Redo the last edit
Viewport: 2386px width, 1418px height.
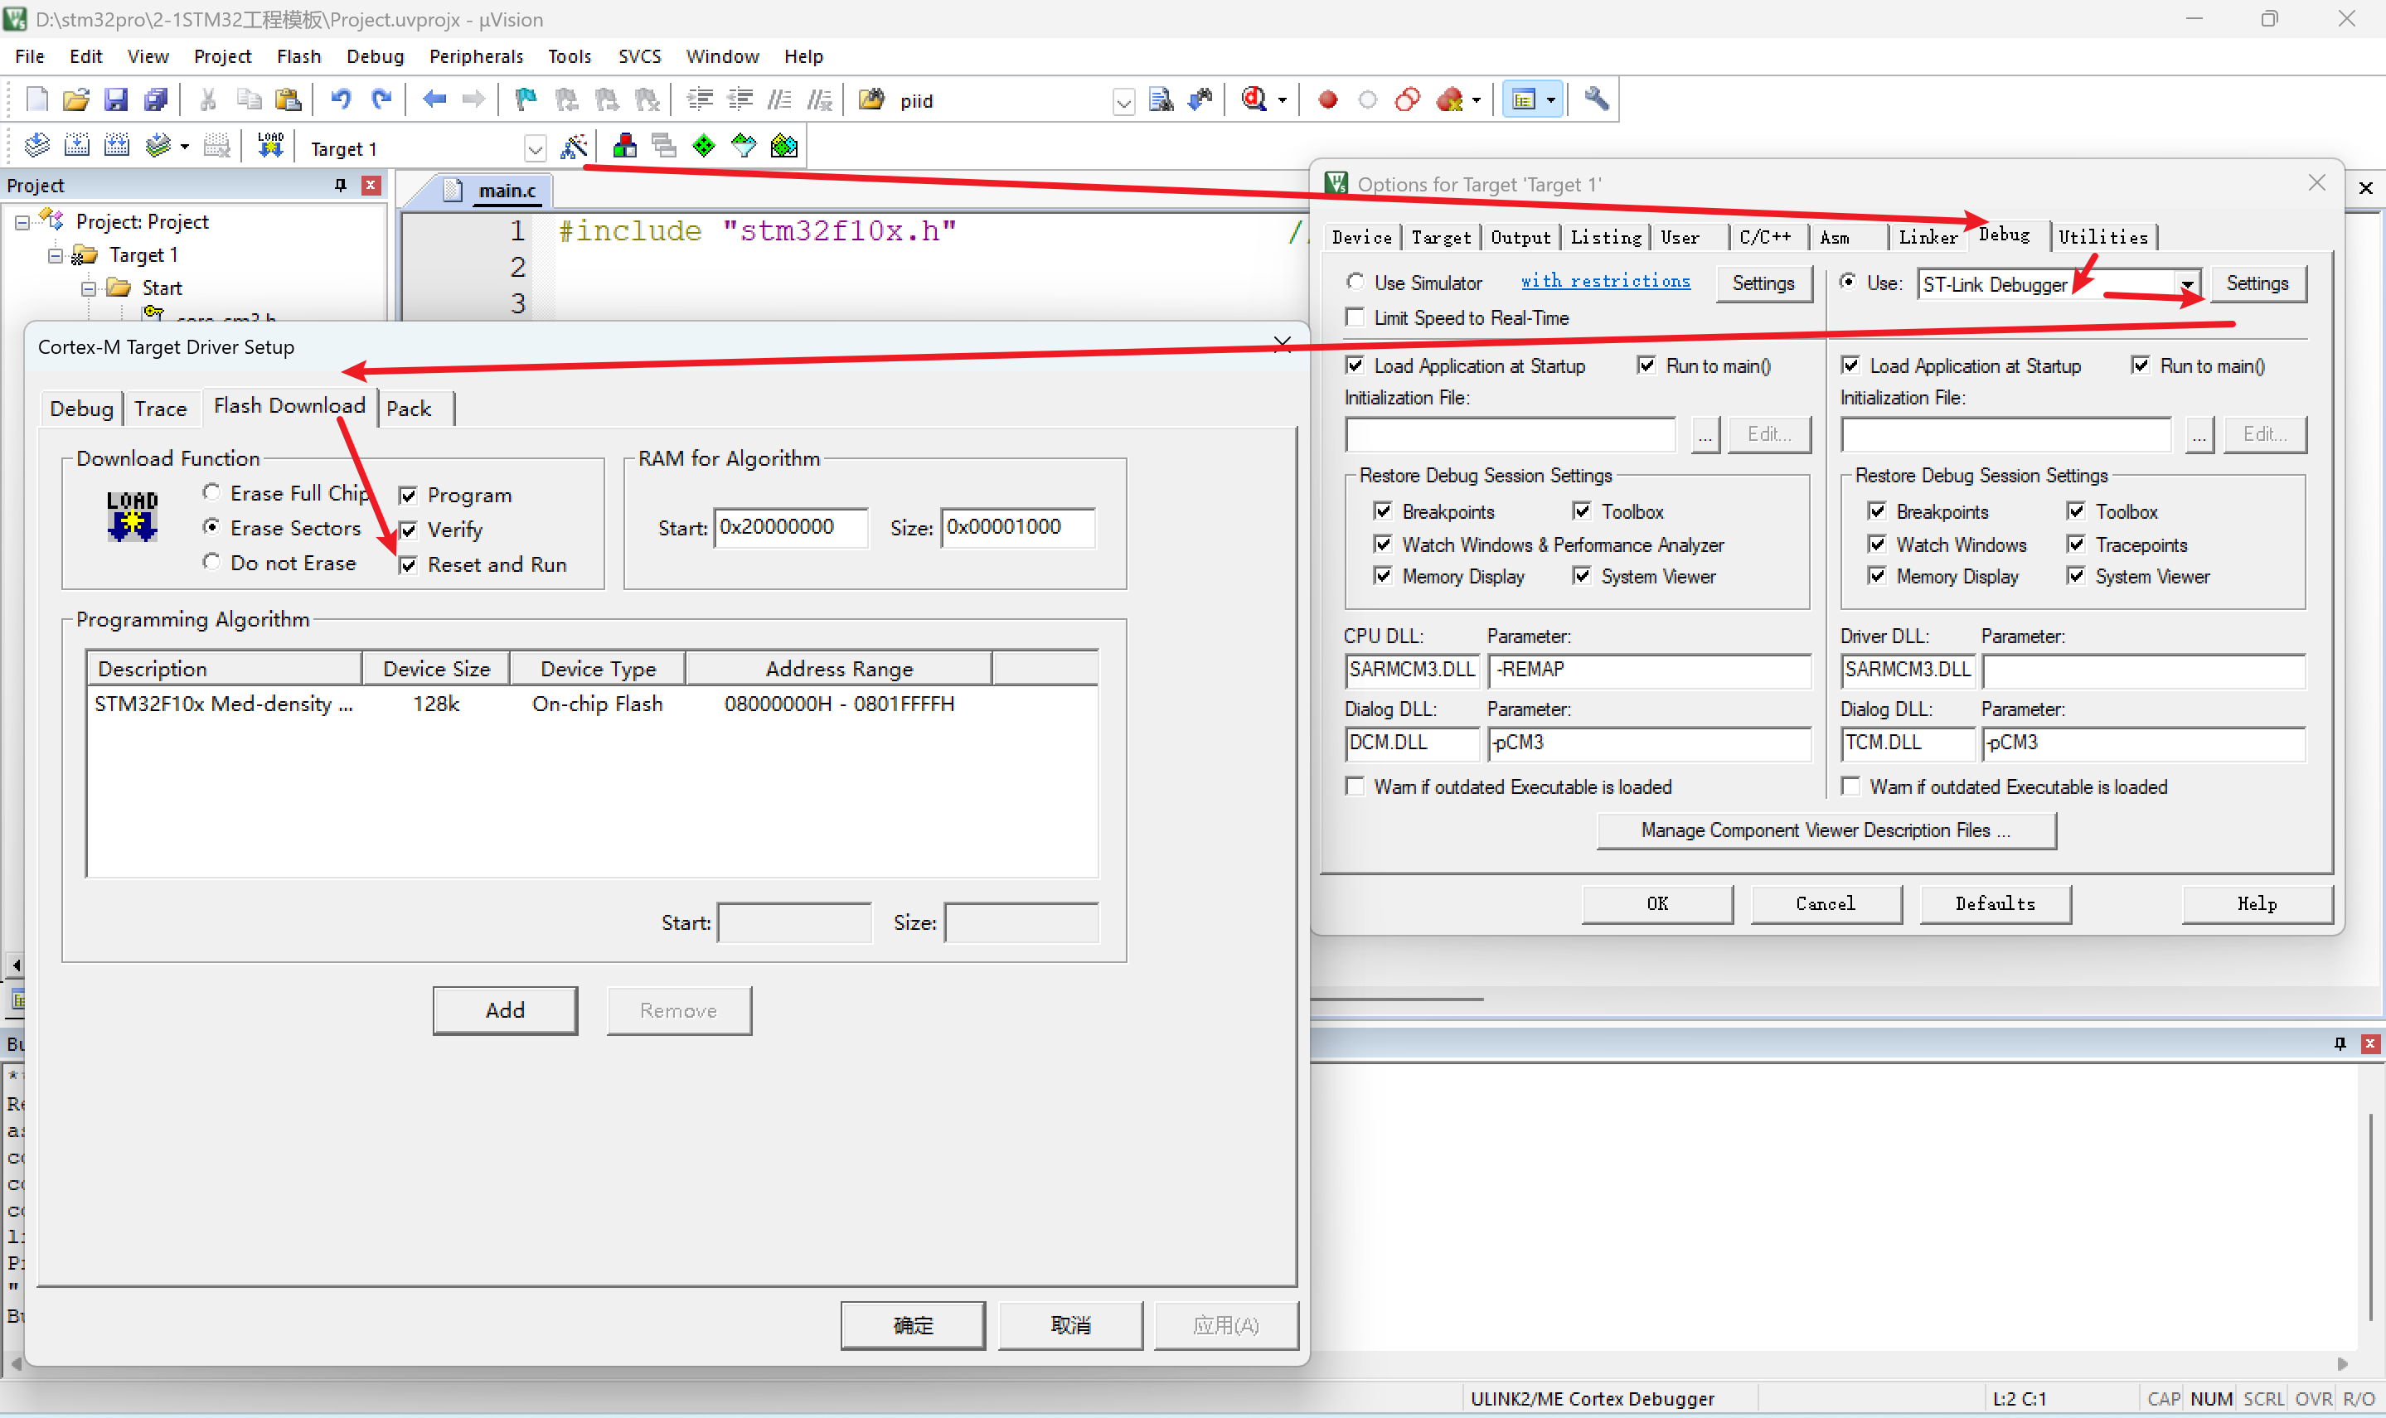381,99
